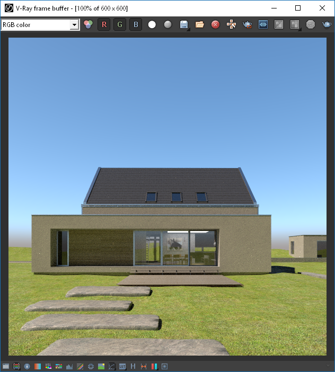Toggle background image icon
The height and width of the screenshot is (372, 335).
101,366
